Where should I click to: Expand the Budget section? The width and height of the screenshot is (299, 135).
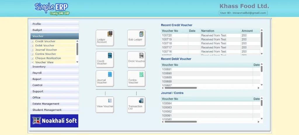coord(55,30)
